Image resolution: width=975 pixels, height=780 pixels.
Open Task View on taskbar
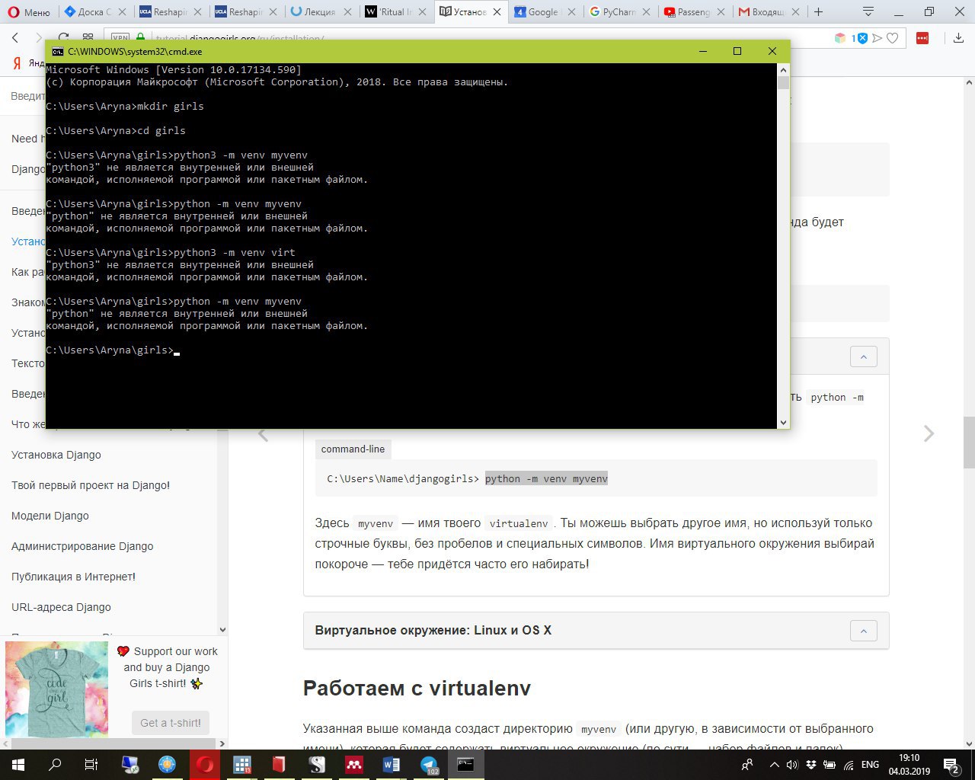click(x=91, y=765)
